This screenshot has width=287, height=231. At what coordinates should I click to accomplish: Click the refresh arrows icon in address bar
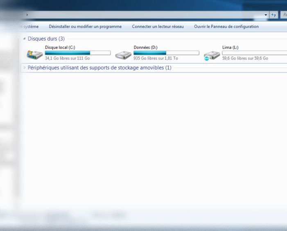point(273,15)
